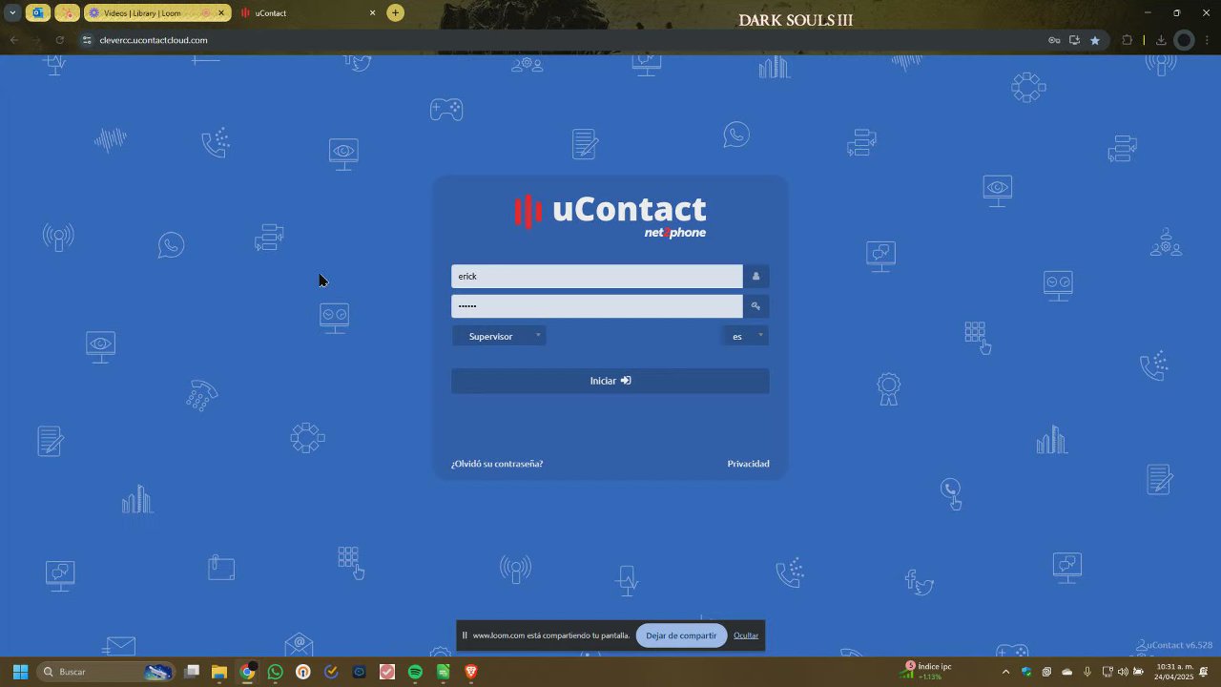Screen dimensions: 1221x687
Task: Click the install app icon in address bar
Action: (1074, 40)
